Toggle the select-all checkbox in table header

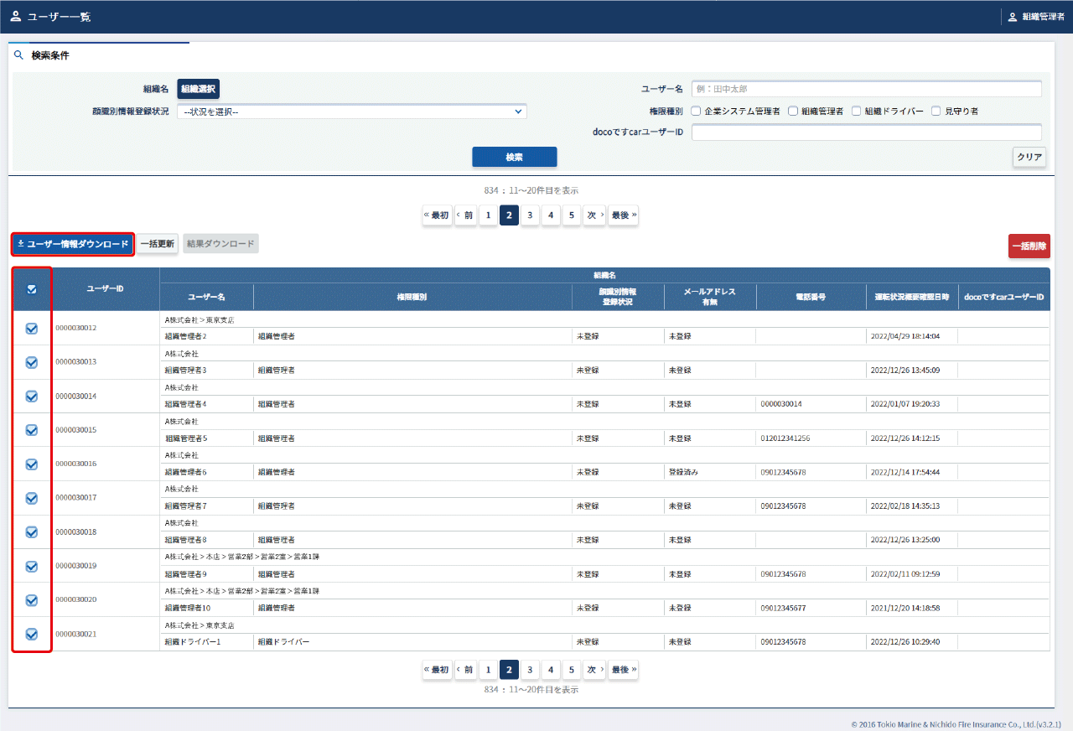point(32,289)
